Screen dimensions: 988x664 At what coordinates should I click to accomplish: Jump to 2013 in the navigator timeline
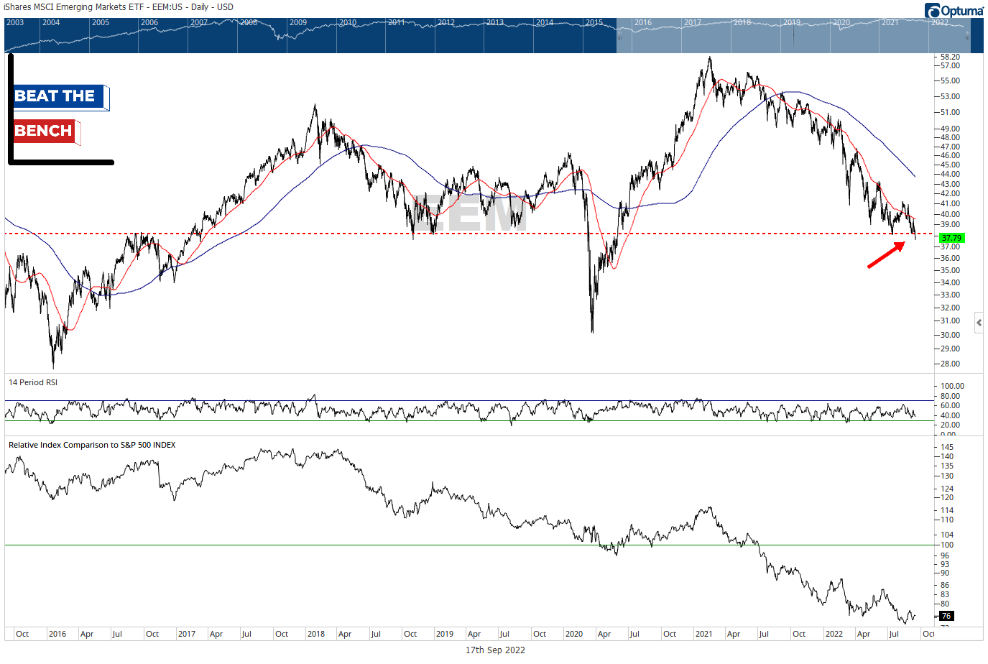pyautogui.click(x=495, y=22)
